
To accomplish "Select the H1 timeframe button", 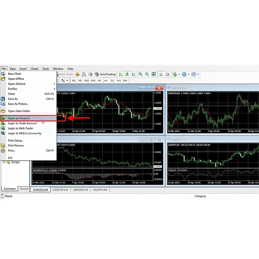I will [x=99, y=80].
